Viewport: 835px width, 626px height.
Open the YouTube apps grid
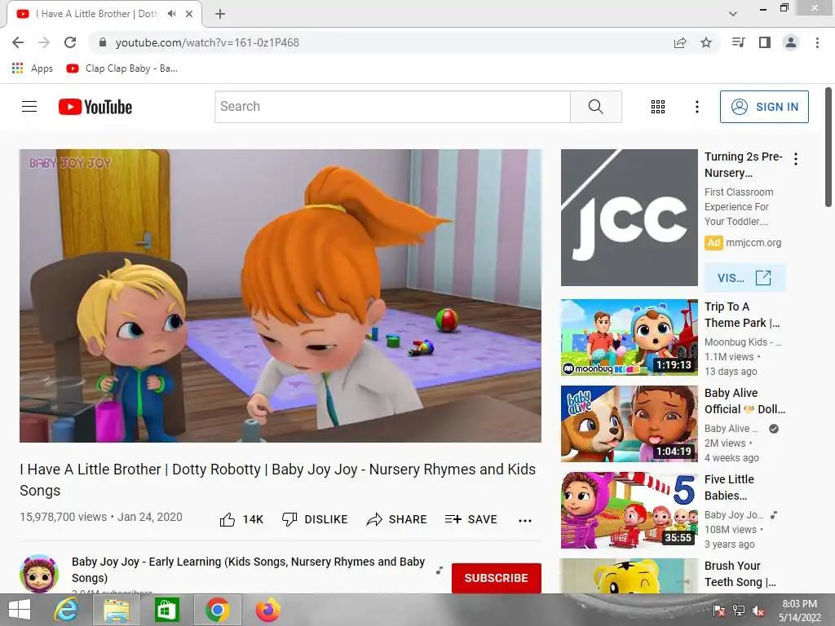(x=658, y=107)
